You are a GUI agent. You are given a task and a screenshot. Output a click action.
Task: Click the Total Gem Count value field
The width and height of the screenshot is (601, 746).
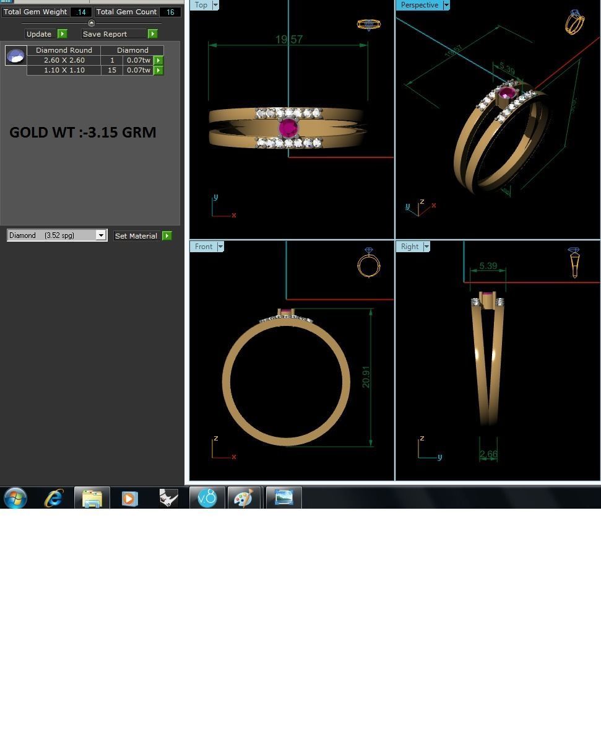click(170, 12)
